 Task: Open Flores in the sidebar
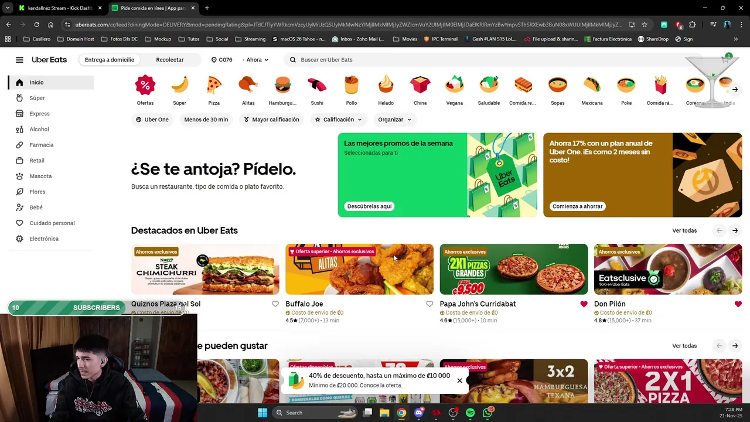[37, 192]
